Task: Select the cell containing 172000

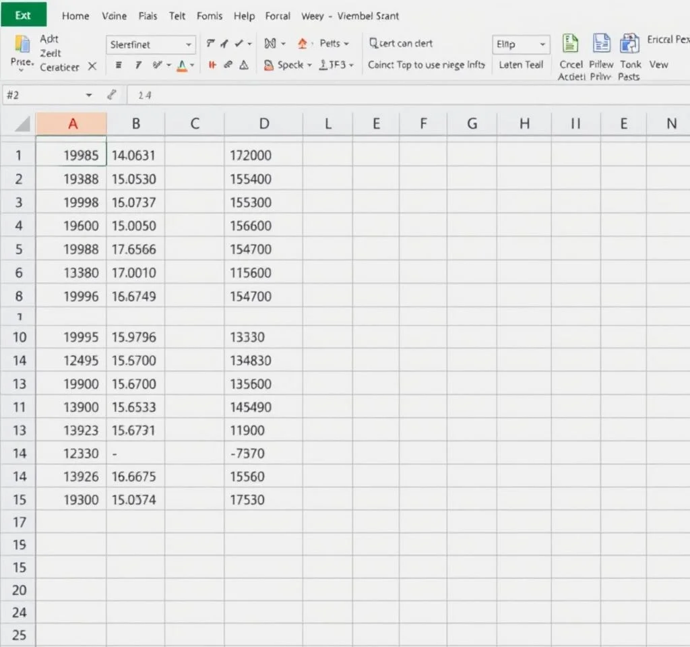Action: click(x=263, y=154)
